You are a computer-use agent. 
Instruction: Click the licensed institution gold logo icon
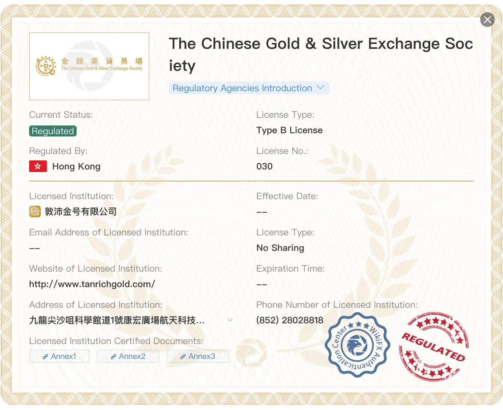(x=35, y=211)
